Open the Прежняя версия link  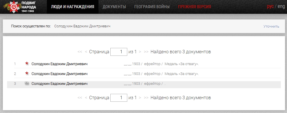(x=194, y=7)
